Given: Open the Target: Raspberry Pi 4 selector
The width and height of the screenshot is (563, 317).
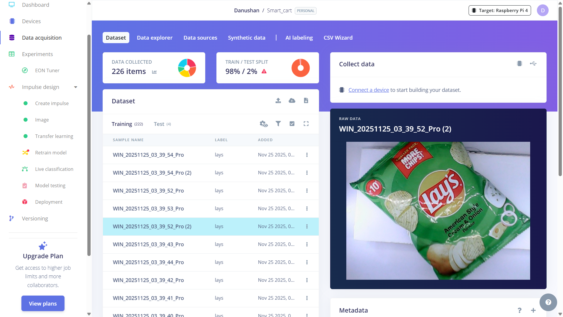Looking at the screenshot, I should click(500, 11).
